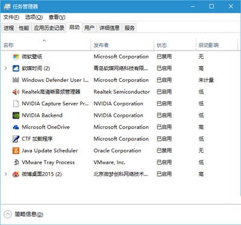Collapse to 简略信息 view
This screenshot has width=241, height=225.
pyautogui.click(x=23, y=214)
